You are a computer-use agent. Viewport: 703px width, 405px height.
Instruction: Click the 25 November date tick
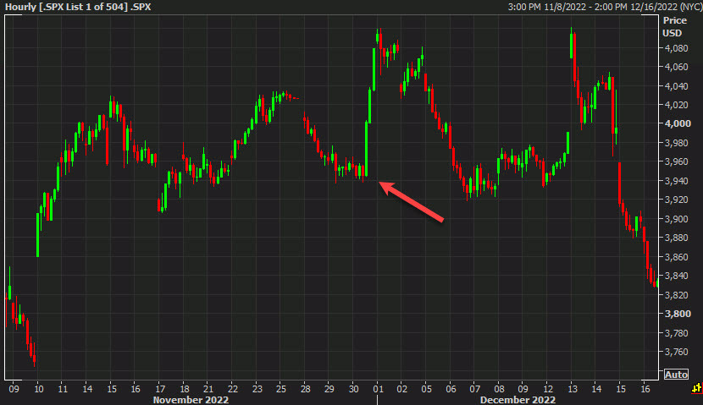(x=280, y=388)
